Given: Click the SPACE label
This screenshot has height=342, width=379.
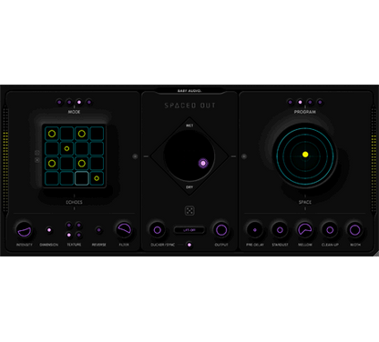Looking at the screenshot, I should click(x=305, y=202).
